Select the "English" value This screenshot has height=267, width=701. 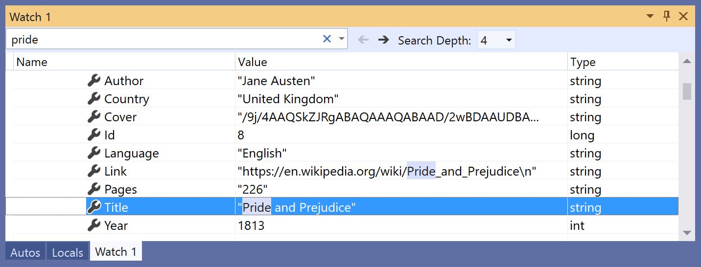point(262,153)
